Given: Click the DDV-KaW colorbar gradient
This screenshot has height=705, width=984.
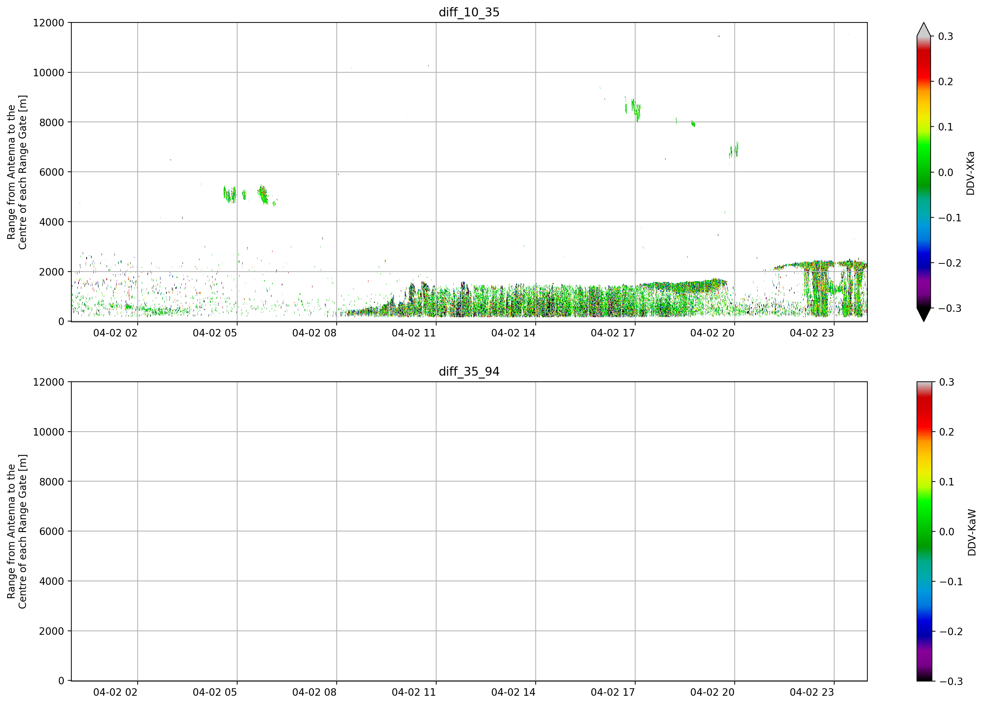Looking at the screenshot, I should pyautogui.click(x=924, y=531).
